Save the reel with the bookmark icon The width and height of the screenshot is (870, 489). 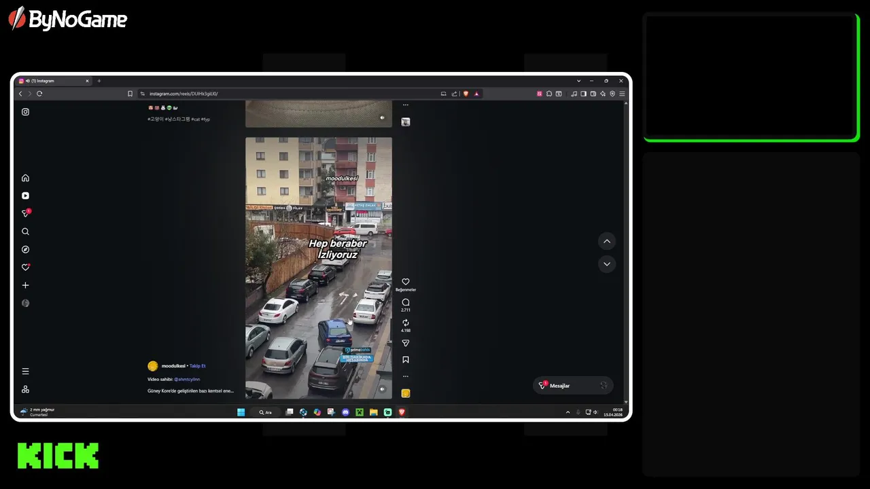pyautogui.click(x=406, y=360)
